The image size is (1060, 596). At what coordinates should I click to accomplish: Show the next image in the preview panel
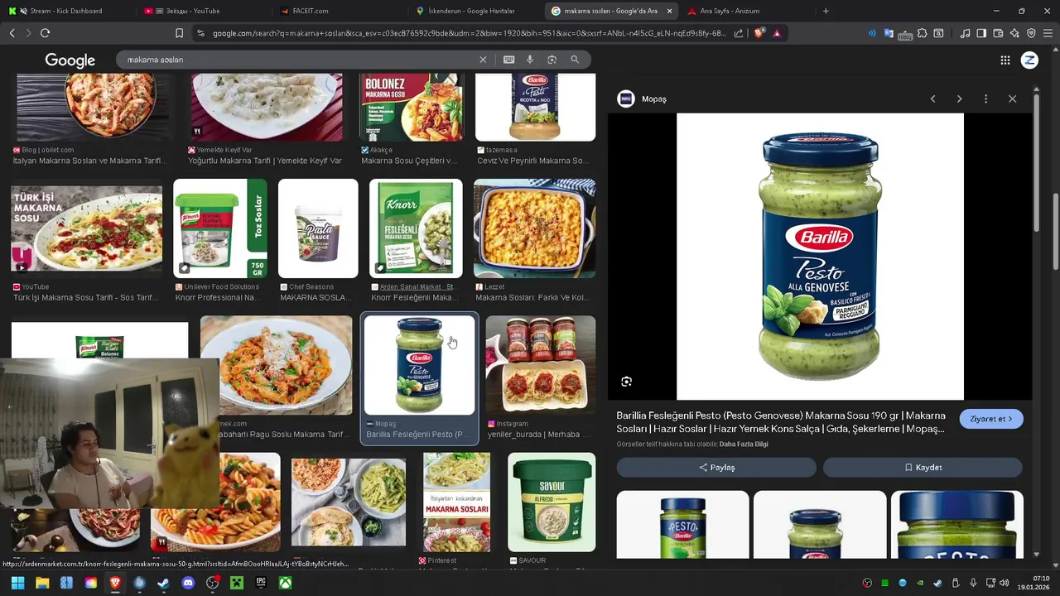[959, 99]
